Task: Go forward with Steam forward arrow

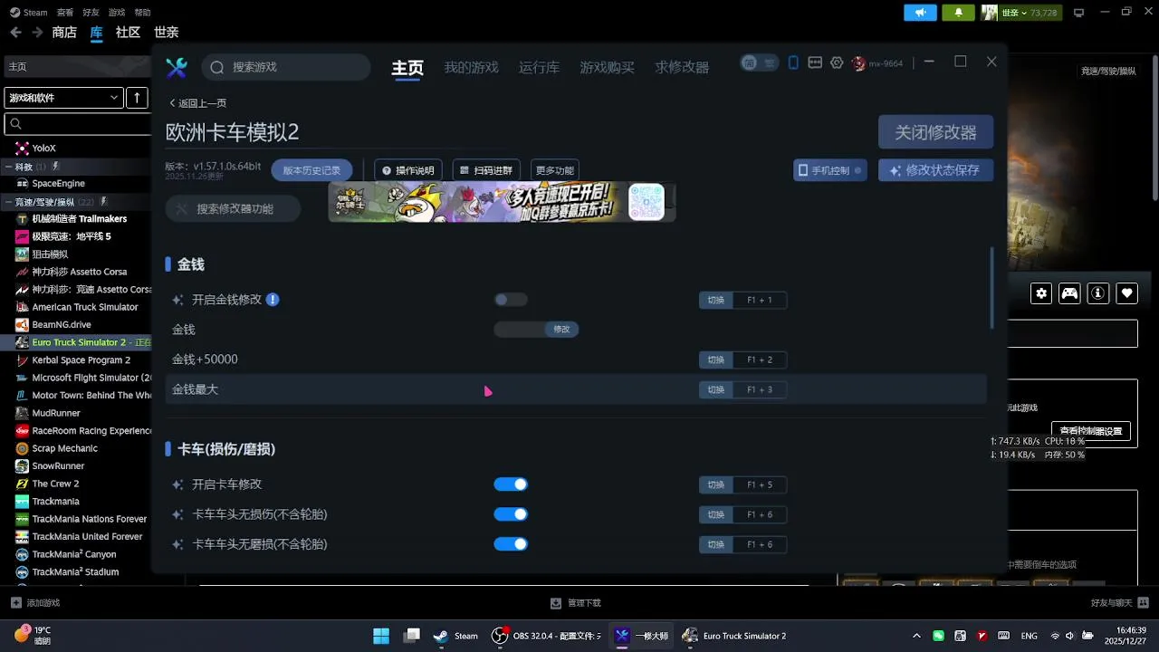Action: pyautogui.click(x=37, y=32)
